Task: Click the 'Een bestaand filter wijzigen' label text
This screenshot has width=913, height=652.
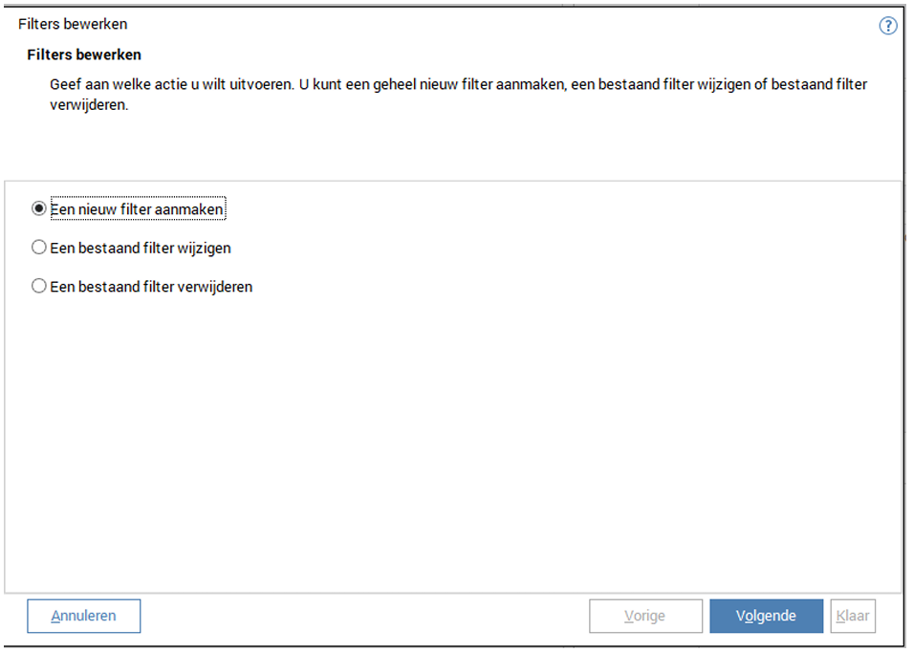Action: tap(141, 248)
